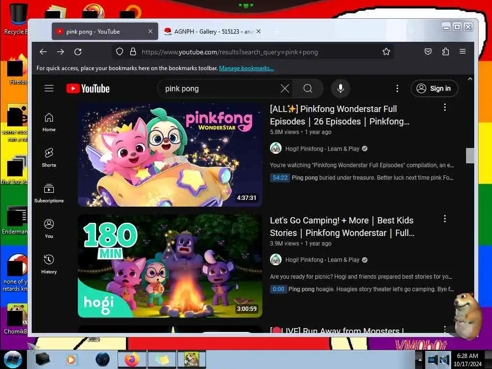The height and width of the screenshot is (369, 492).
Task: Open History in the sidebar
Action: 49,264
